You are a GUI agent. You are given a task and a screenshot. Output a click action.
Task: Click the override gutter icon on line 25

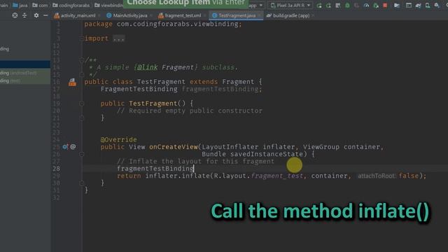(65, 147)
